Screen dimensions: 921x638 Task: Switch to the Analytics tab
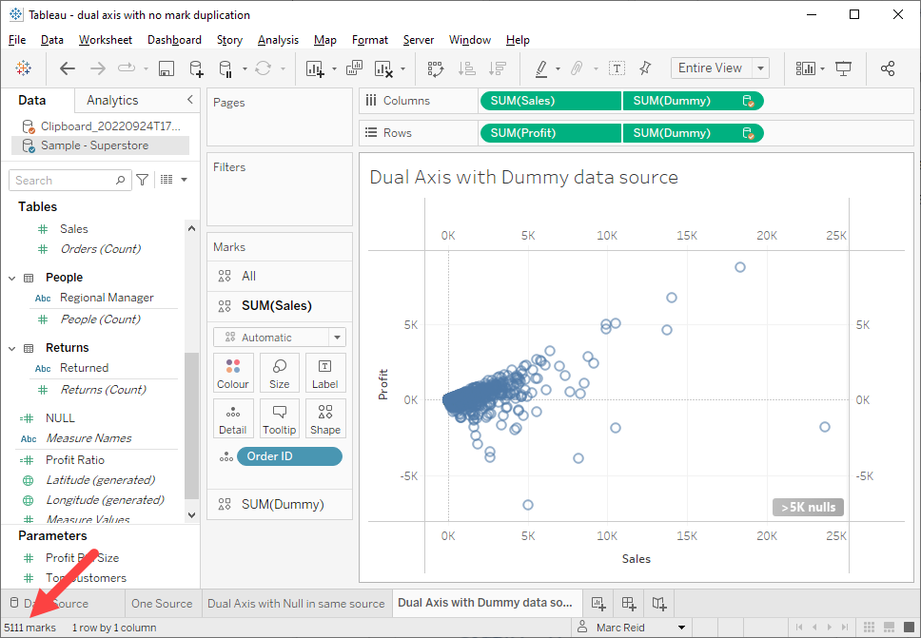click(x=112, y=100)
